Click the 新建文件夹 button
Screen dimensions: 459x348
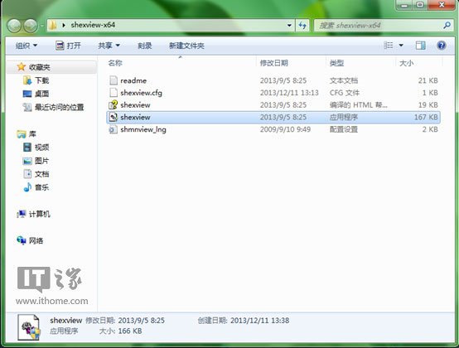pyautogui.click(x=186, y=46)
